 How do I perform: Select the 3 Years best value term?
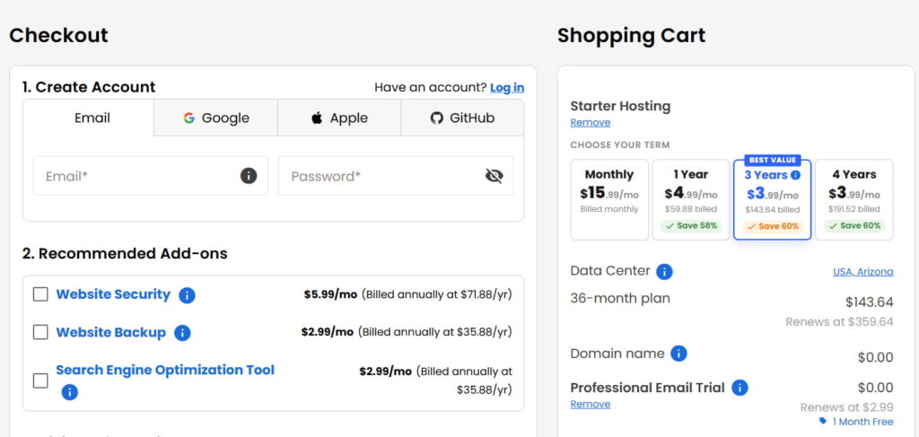coord(773,200)
